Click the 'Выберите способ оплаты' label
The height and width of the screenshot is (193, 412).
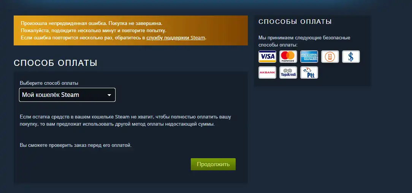49,83
